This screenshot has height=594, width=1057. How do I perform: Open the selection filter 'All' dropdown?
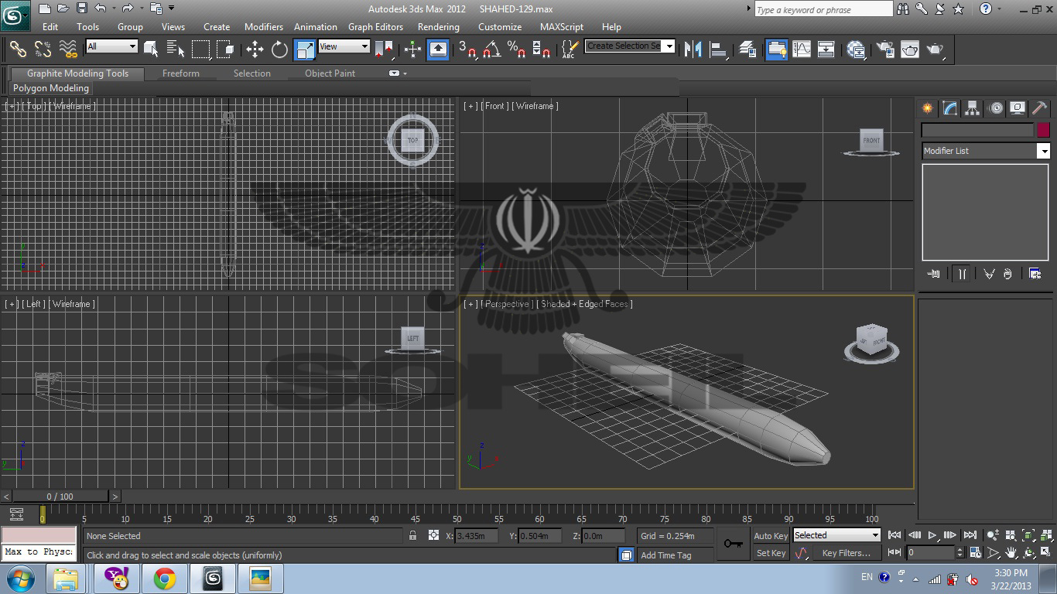(111, 46)
